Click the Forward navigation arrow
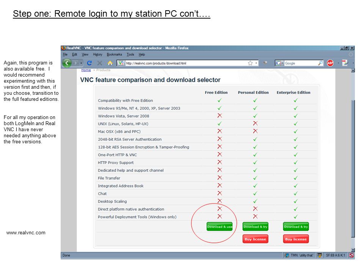The width and height of the screenshot is (364, 273). pyautogui.click(x=75, y=63)
